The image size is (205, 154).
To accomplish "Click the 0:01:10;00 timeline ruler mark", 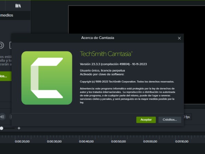I will (x=182, y=141).
